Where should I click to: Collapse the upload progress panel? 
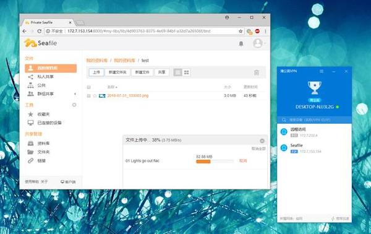click(x=262, y=141)
